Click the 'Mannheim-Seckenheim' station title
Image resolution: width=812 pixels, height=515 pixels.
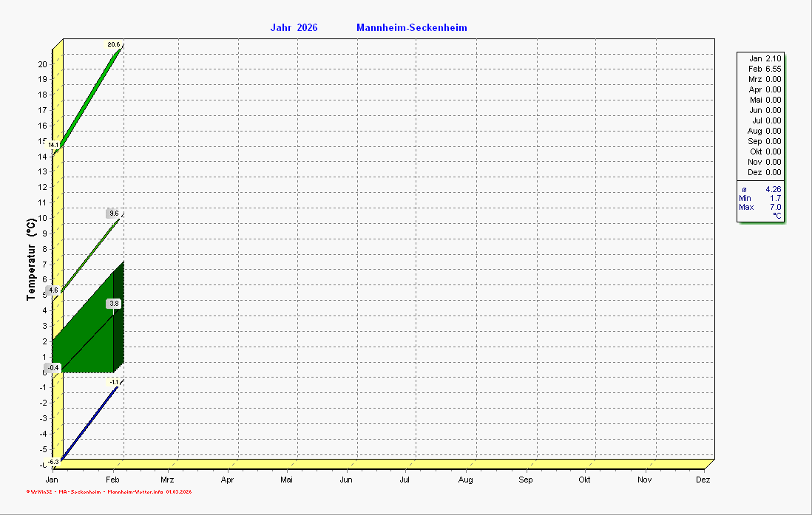coord(411,28)
